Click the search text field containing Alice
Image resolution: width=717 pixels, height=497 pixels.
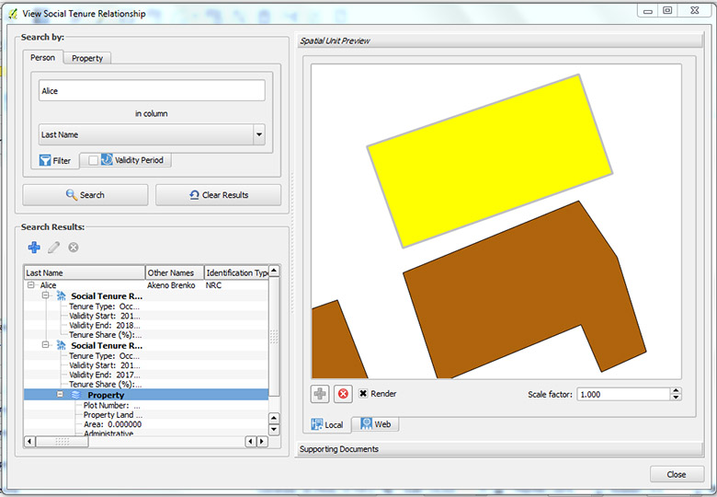[152, 90]
